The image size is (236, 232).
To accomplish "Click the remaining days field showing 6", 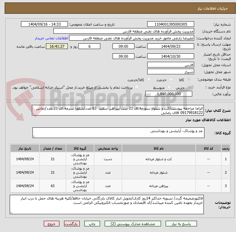I will 89,46.
